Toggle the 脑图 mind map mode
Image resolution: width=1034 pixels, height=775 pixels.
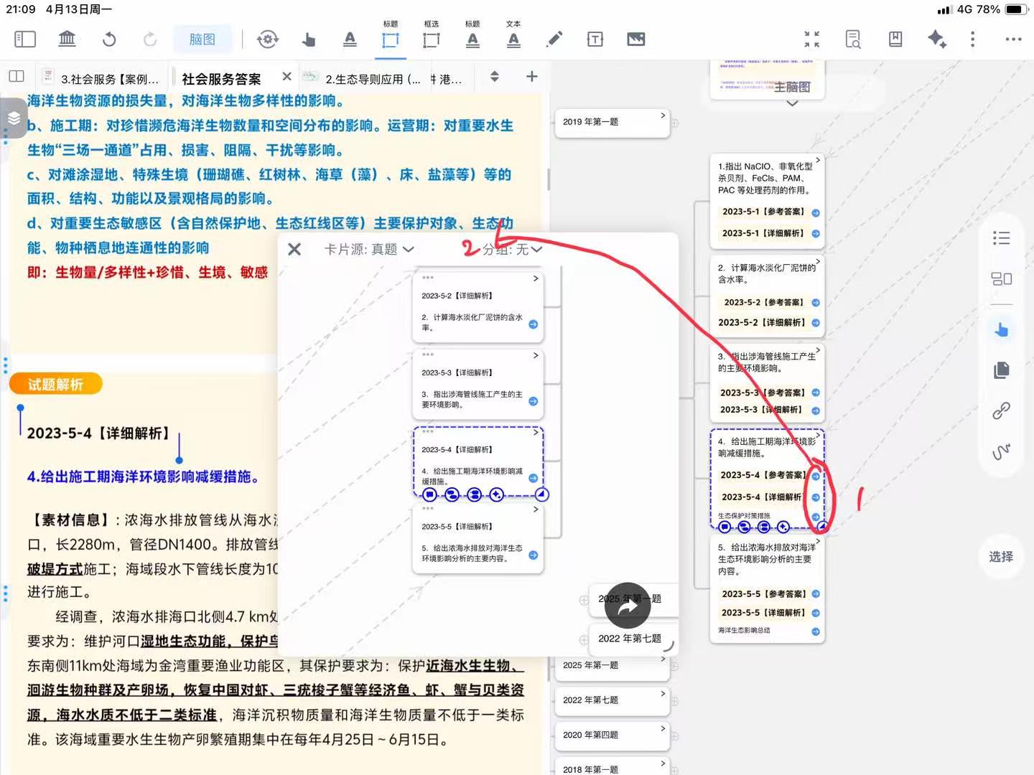[202, 39]
